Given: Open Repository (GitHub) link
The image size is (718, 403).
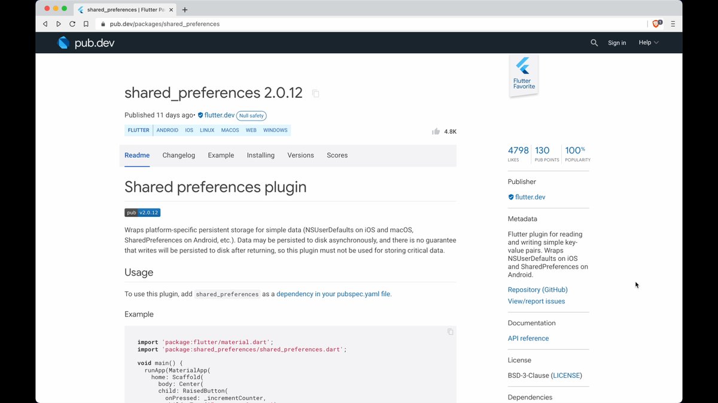Looking at the screenshot, I should pyautogui.click(x=537, y=290).
